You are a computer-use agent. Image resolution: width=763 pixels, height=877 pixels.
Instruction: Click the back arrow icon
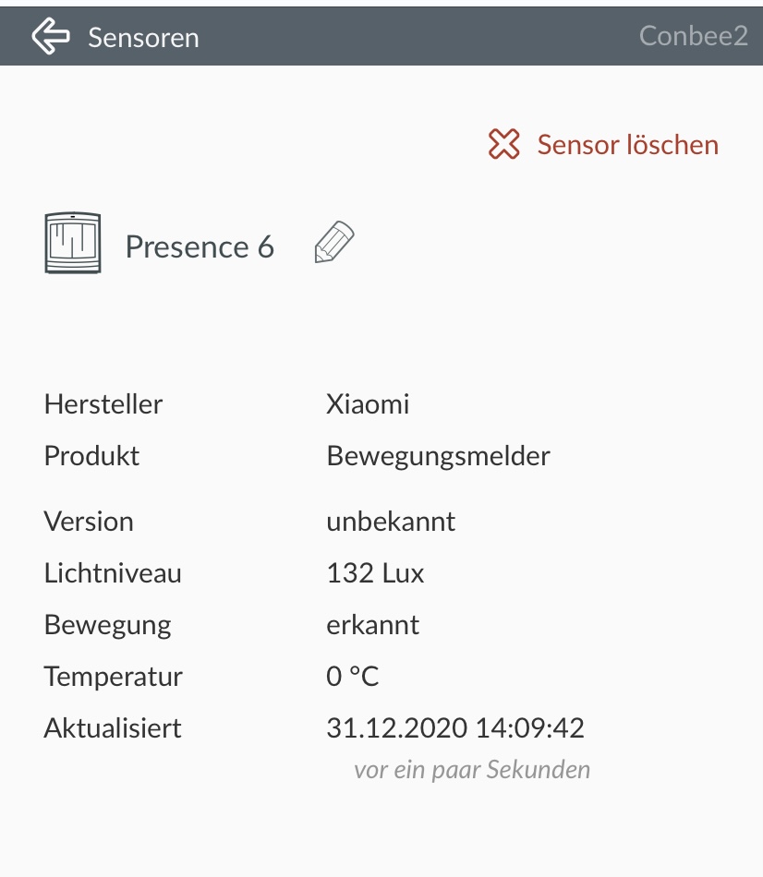tap(51, 37)
